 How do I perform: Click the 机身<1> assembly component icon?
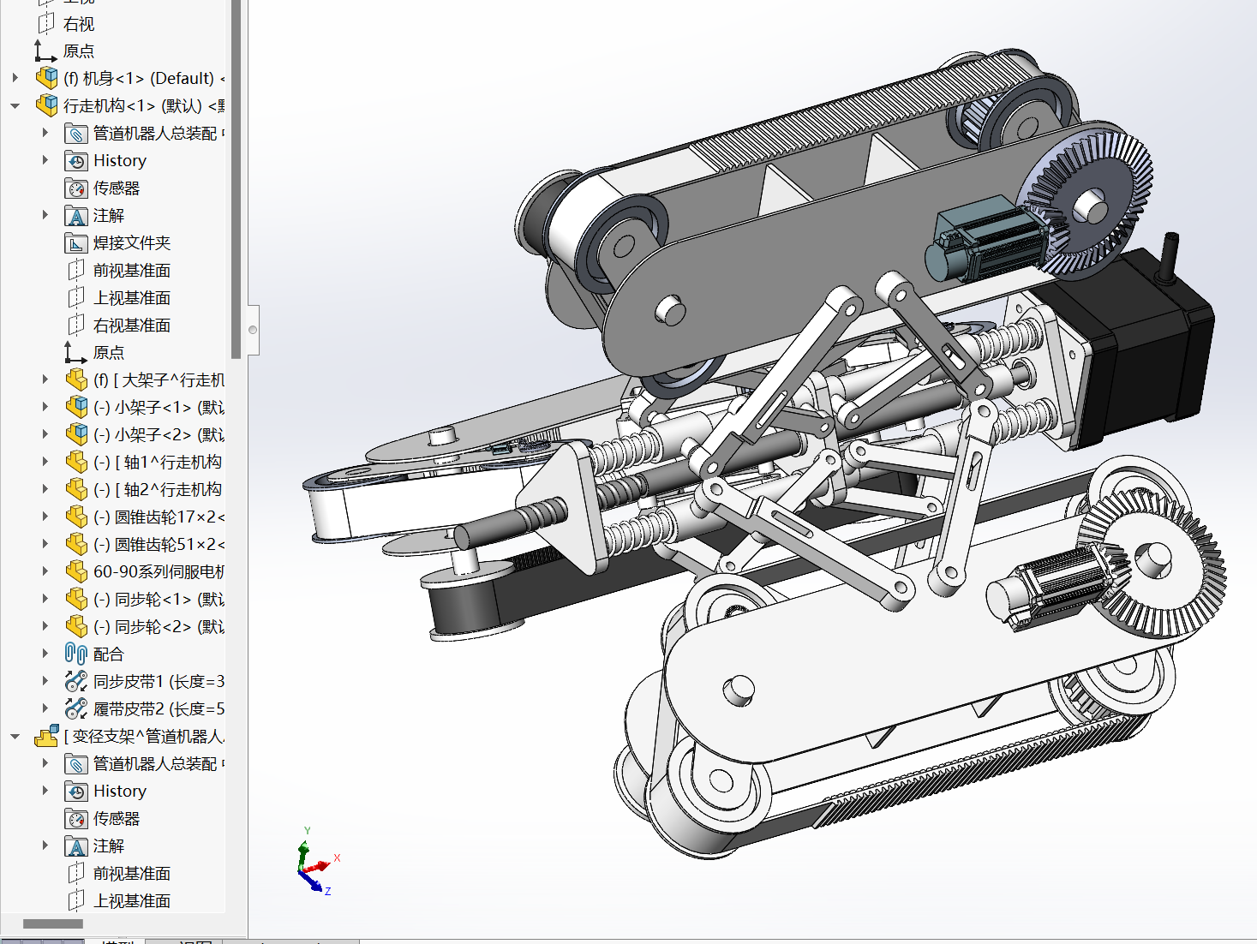(x=46, y=79)
